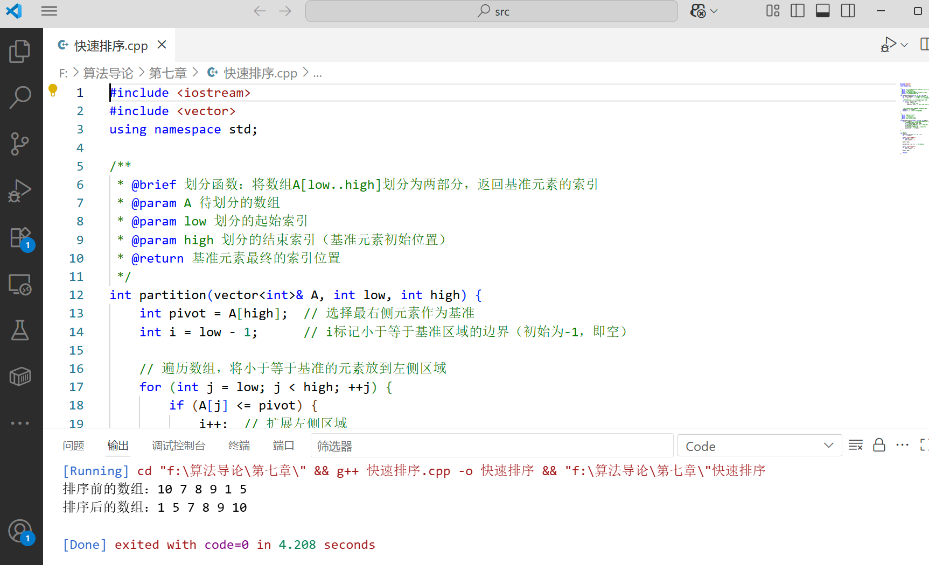929x565 pixels.
Task: Open the container view in activity bar
Action: [20, 377]
